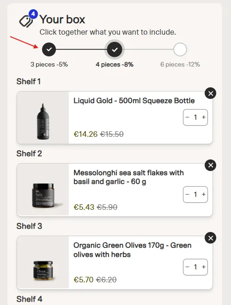231x305 pixels.
Task: Open green olives jar product image
Action: (x=43, y=262)
